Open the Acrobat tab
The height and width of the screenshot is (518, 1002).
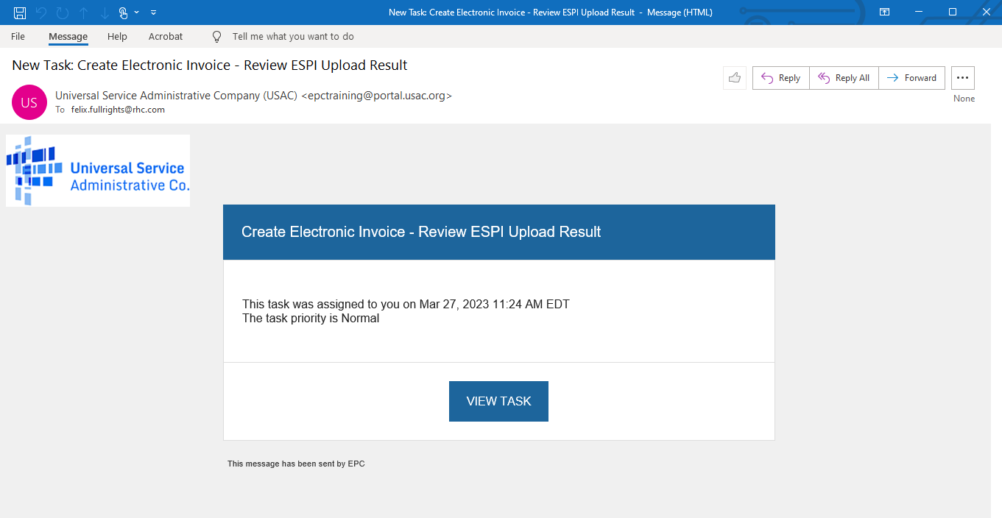(166, 36)
